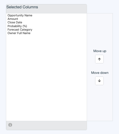
Task: Click the gray footer bar beside info icon
Action: 49,125
